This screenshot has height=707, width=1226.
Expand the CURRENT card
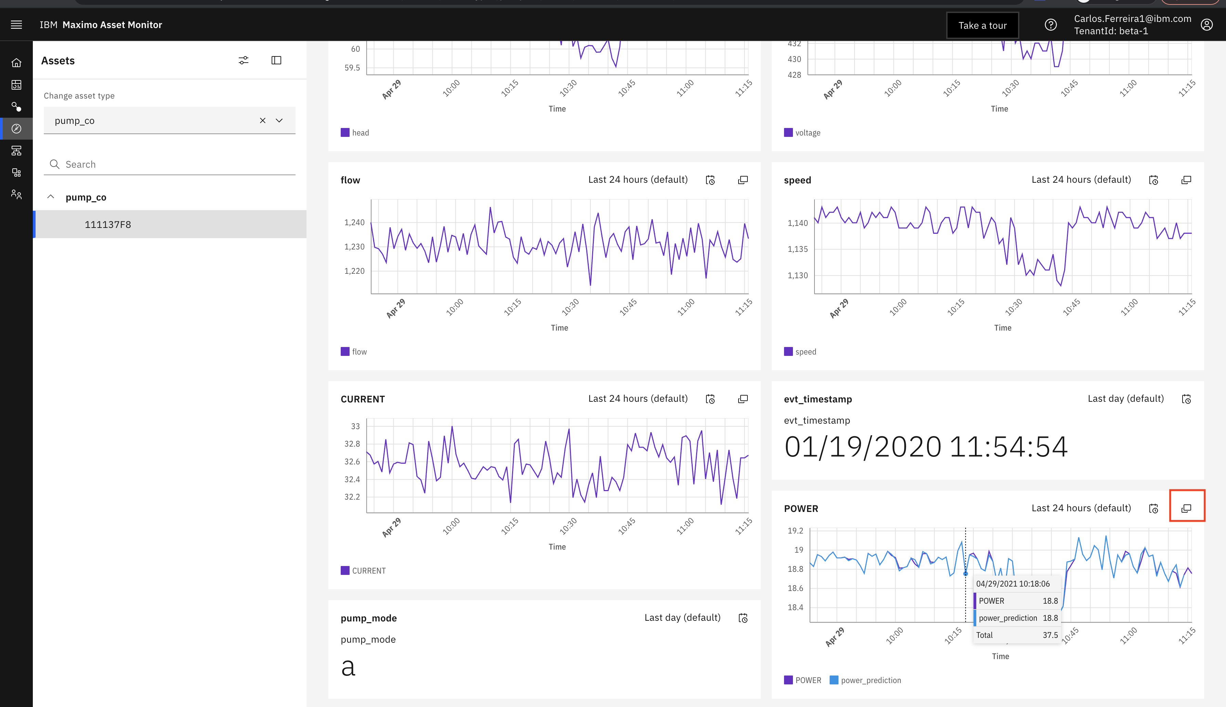click(x=743, y=399)
